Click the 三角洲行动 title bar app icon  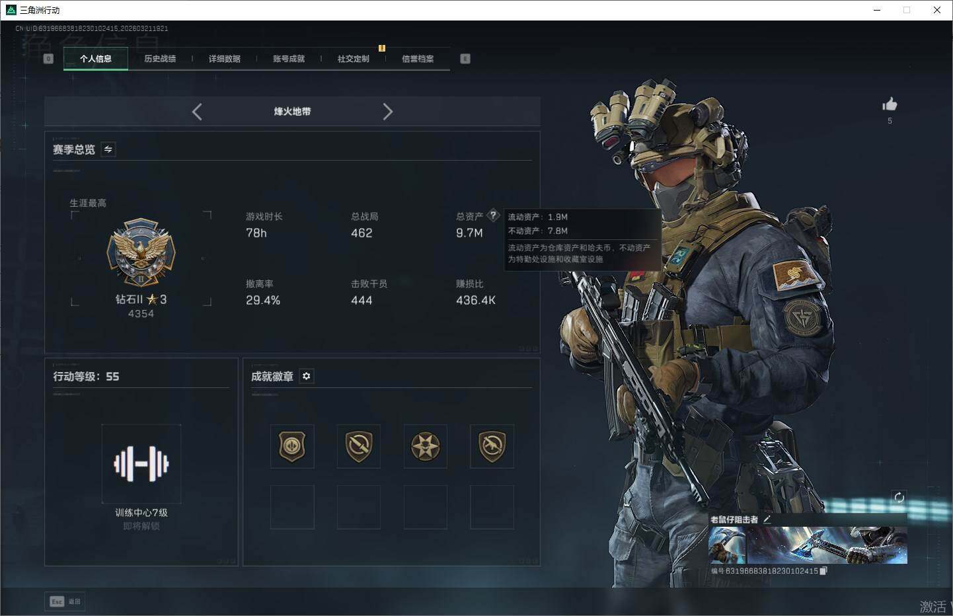[x=11, y=10]
